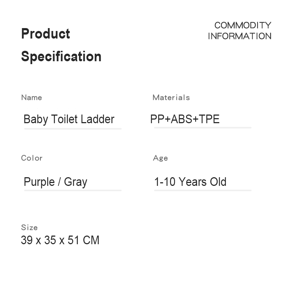Screen dimensions: 285x295
Task: Click underline beneath Purple / Gray
Action: coord(73,190)
